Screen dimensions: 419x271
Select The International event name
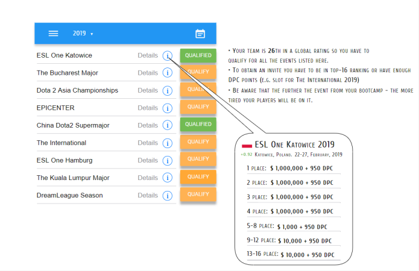click(x=61, y=143)
